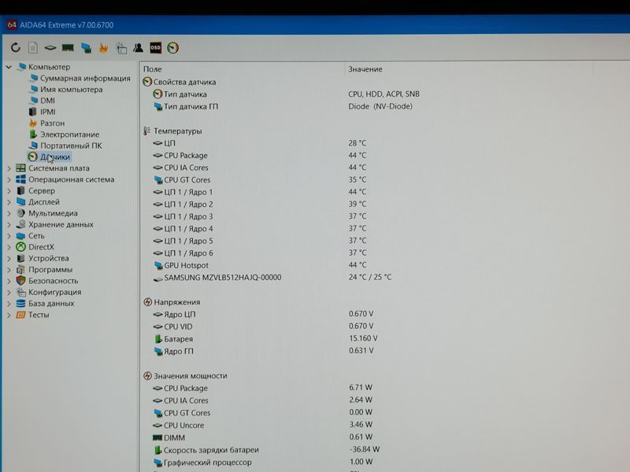The image size is (630, 472).
Task: Select the Портативный ПК tree item
Action: point(71,146)
